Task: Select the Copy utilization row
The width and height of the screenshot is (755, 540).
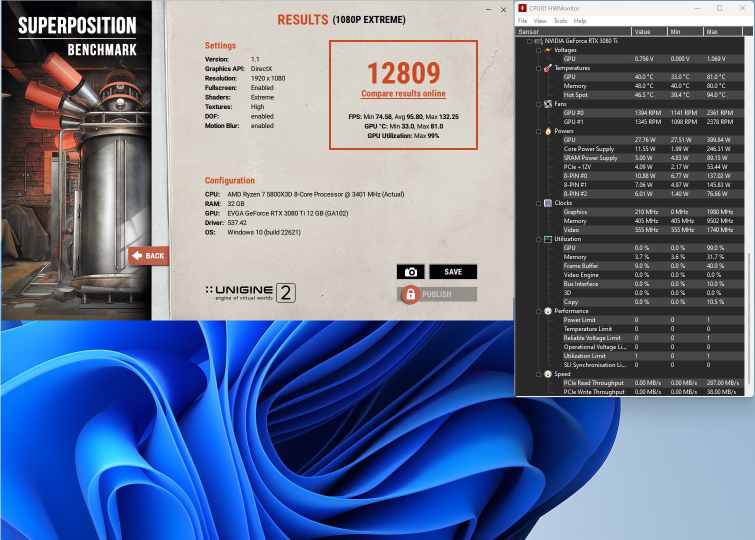Action: [653, 302]
